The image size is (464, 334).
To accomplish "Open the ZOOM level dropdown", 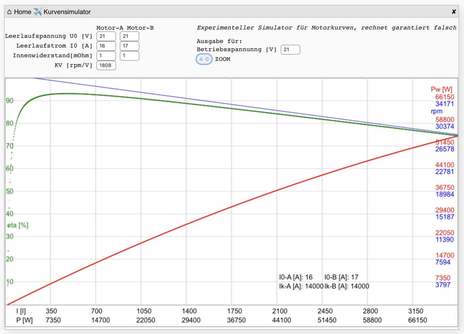I will tap(204, 59).
